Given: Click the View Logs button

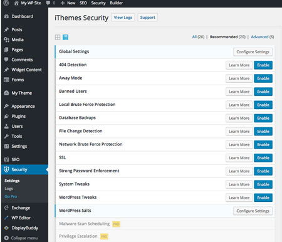Looking at the screenshot, I should [x=123, y=18].
